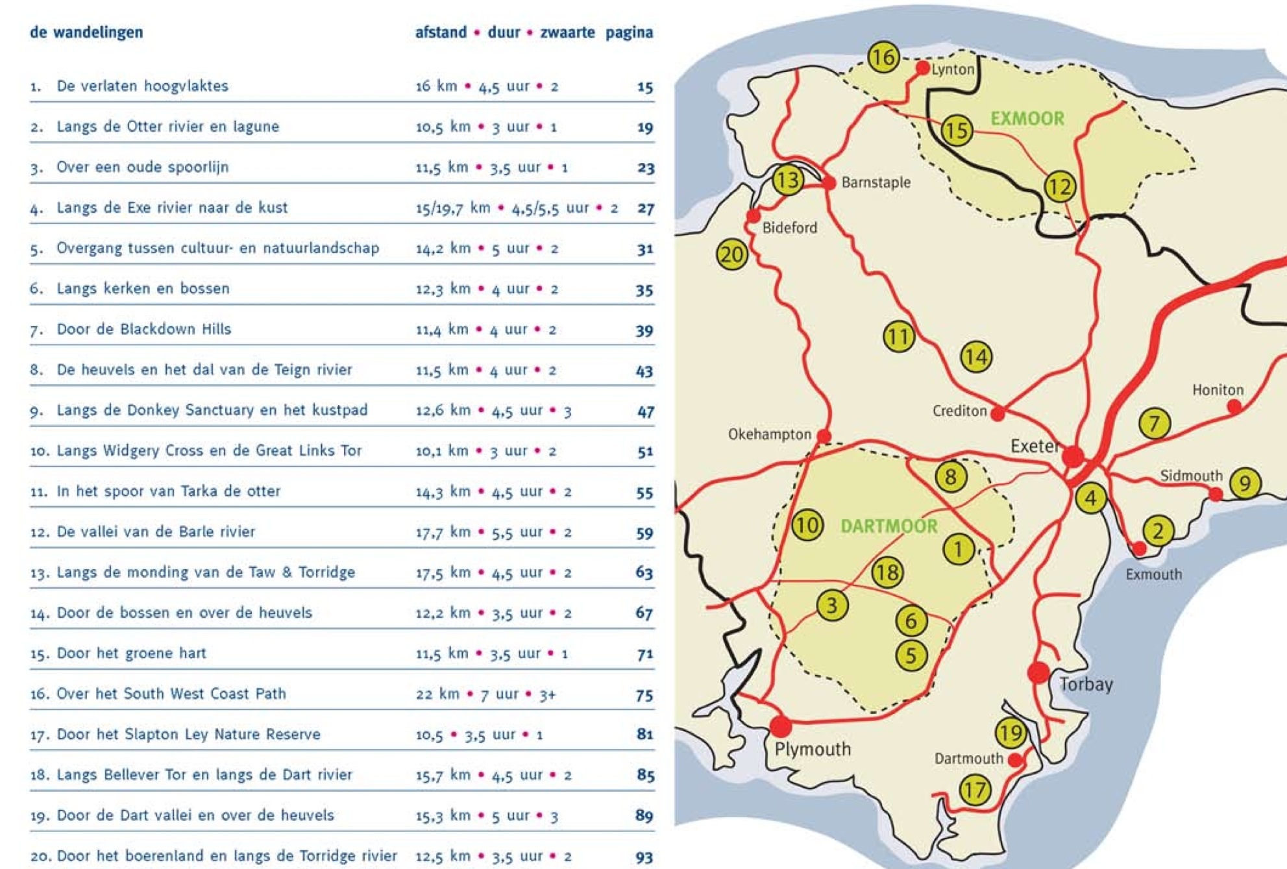
Task: Open walk 1 De verlaten hoogvlaktes
Action: click(x=142, y=86)
